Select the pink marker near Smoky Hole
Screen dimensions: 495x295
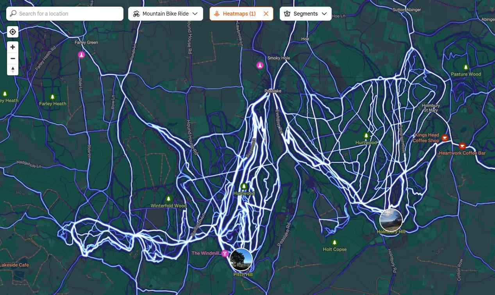(x=260, y=66)
